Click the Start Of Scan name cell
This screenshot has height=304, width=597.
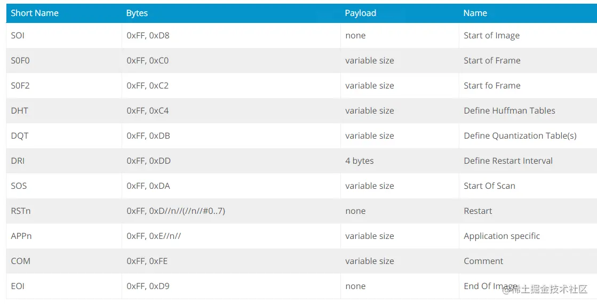[528, 186]
